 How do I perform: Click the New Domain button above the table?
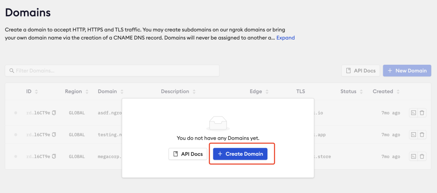tap(407, 71)
